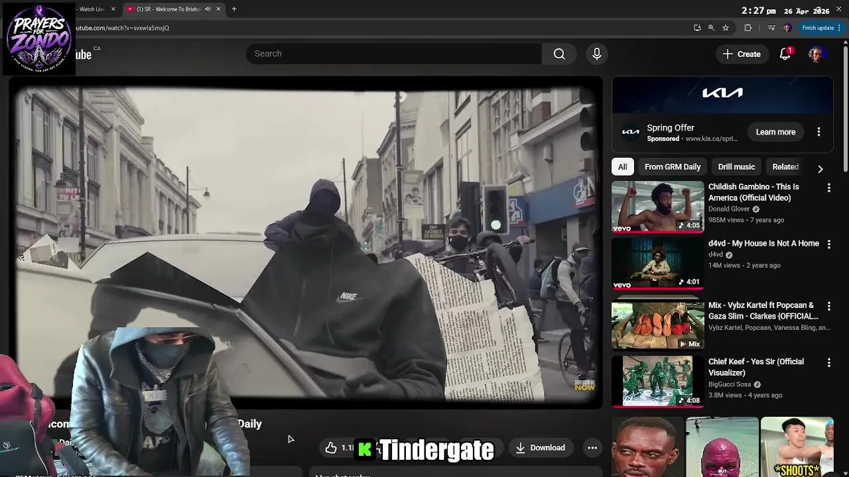Show more chips with right arrow
Image resolution: width=849 pixels, height=477 pixels.
[x=820, y=168]
